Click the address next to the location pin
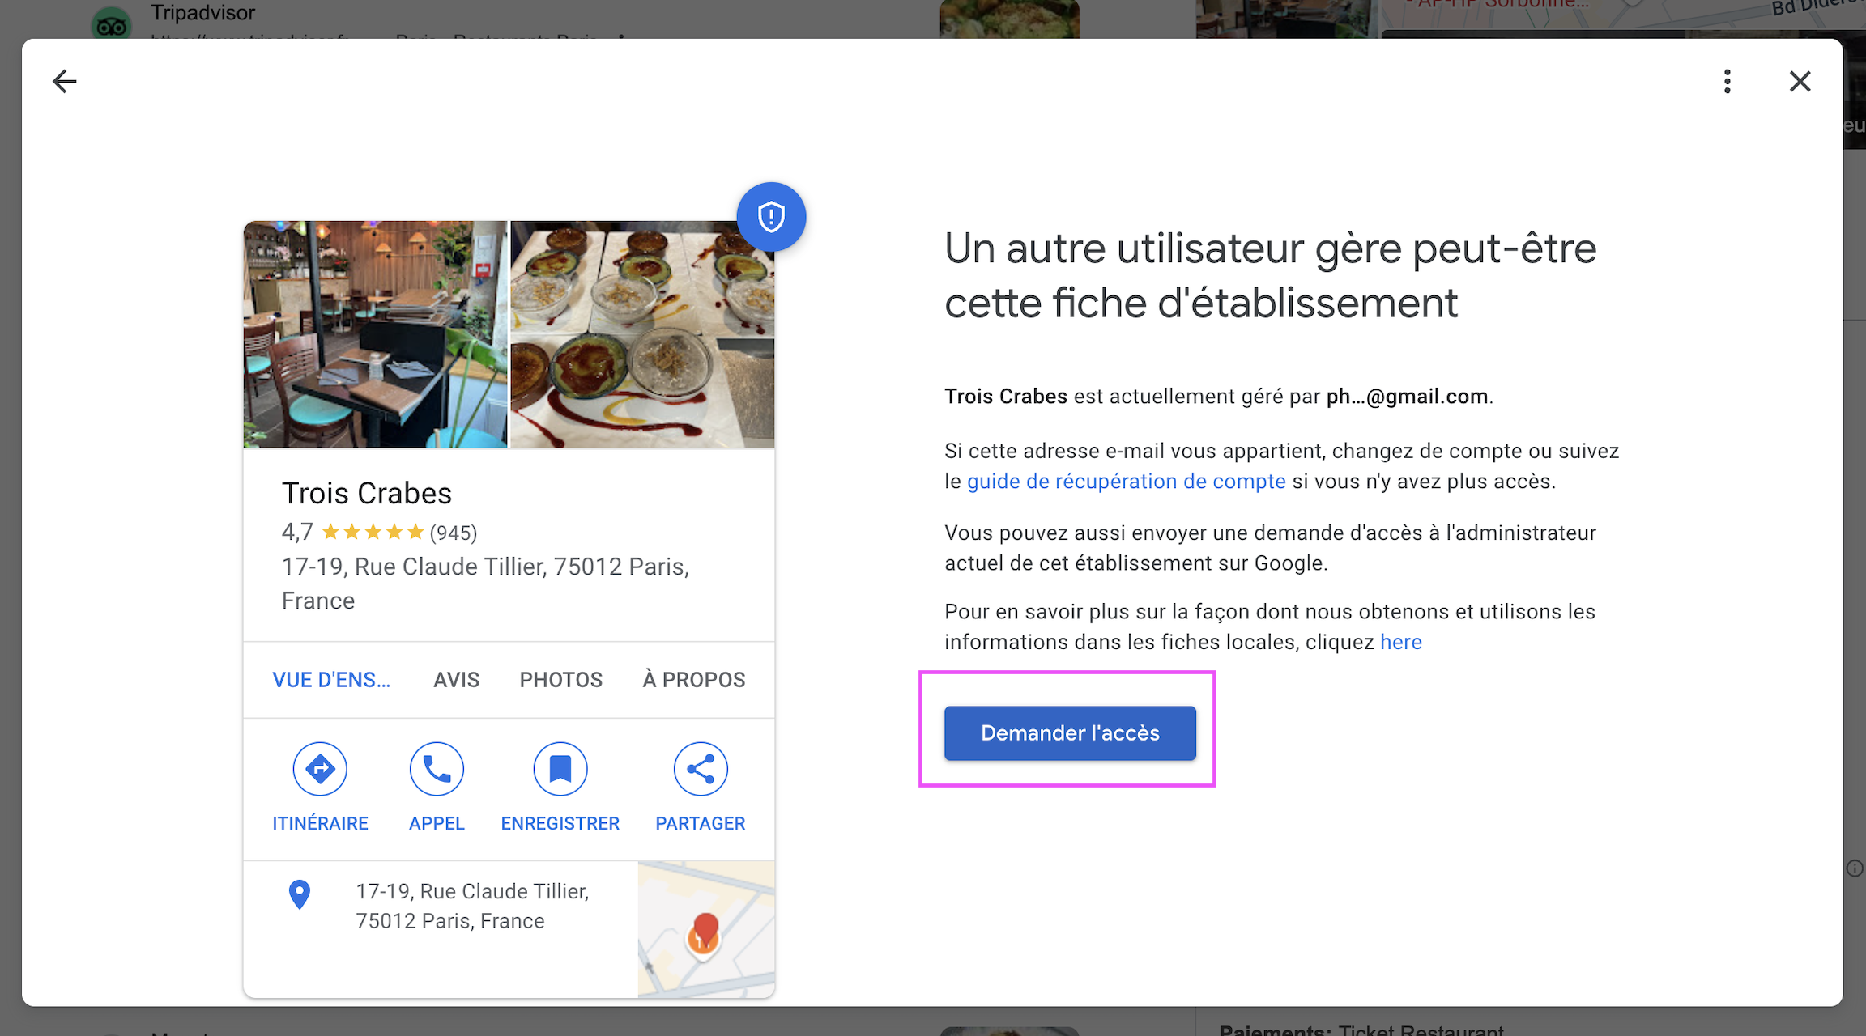The height and width of the screenshot is (1036, 1866). click(x=472, y=906)
